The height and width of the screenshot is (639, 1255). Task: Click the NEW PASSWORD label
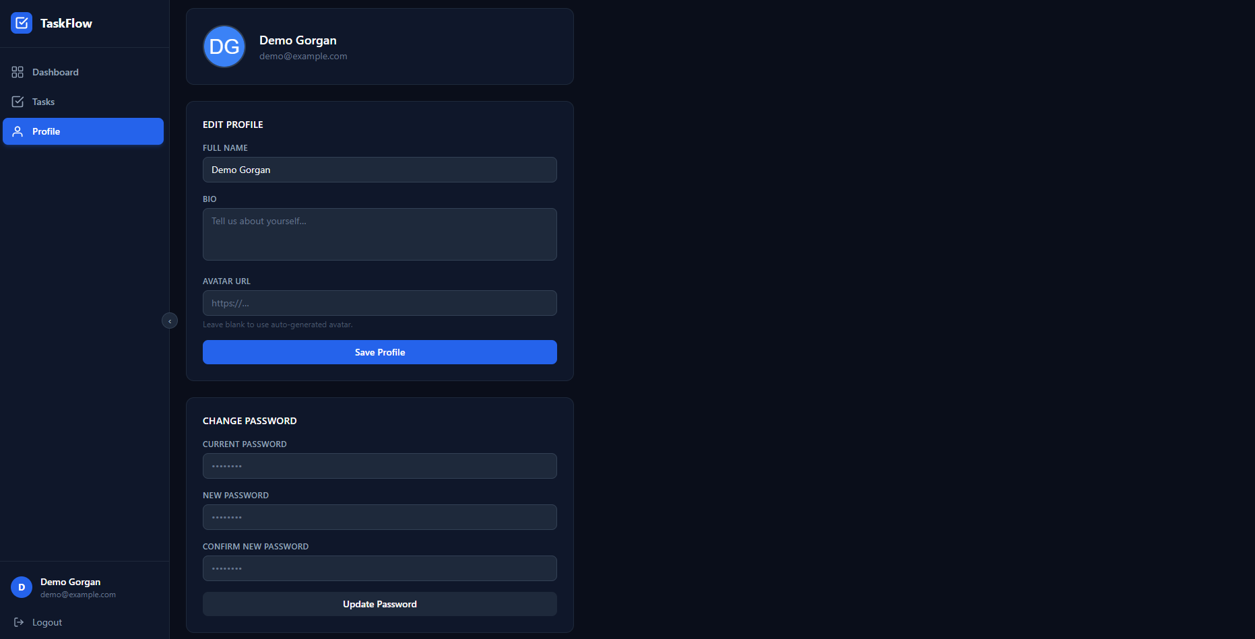(x=236, y=496)
